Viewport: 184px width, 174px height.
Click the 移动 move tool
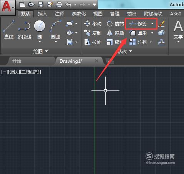[x=93, y=24]
